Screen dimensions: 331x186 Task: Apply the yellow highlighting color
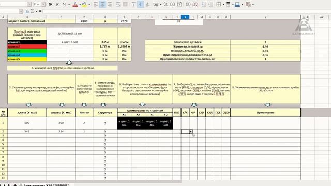pos(84,4)
